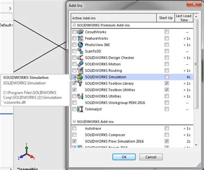Image resolution: width=204 pixels, height=170 pixels.
Task: Click the TolAnalyst add-in icon
Action: (x=80, y=109)
